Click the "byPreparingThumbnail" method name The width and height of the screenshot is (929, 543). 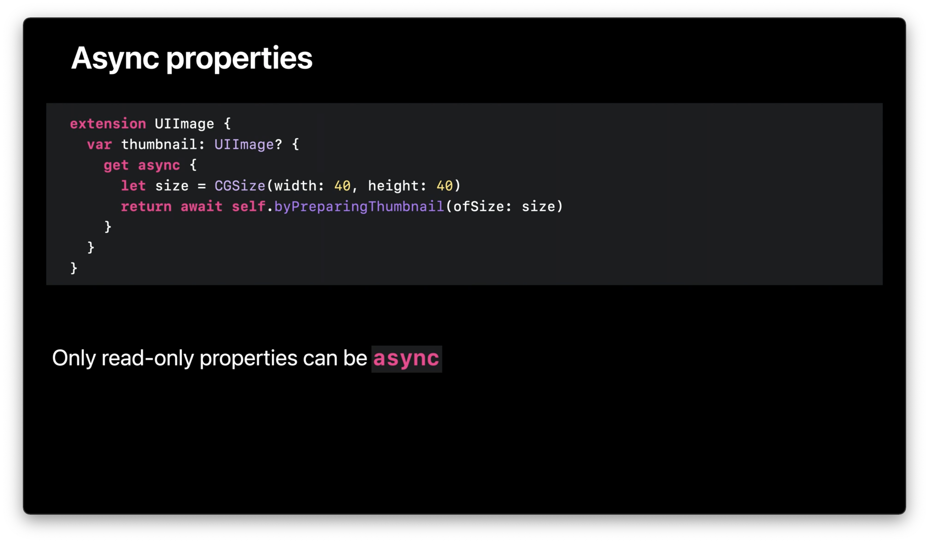click(359, 206)
